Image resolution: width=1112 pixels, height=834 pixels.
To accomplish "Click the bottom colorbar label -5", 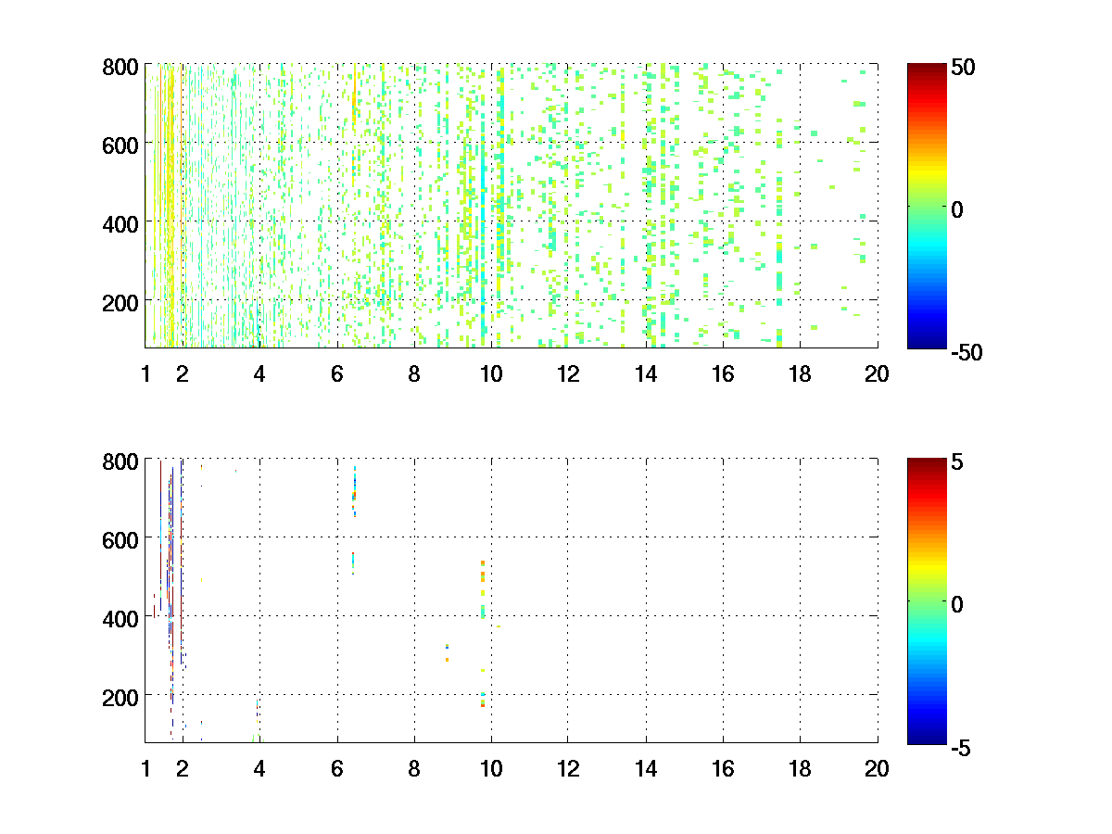I will [x=961, y=747].
